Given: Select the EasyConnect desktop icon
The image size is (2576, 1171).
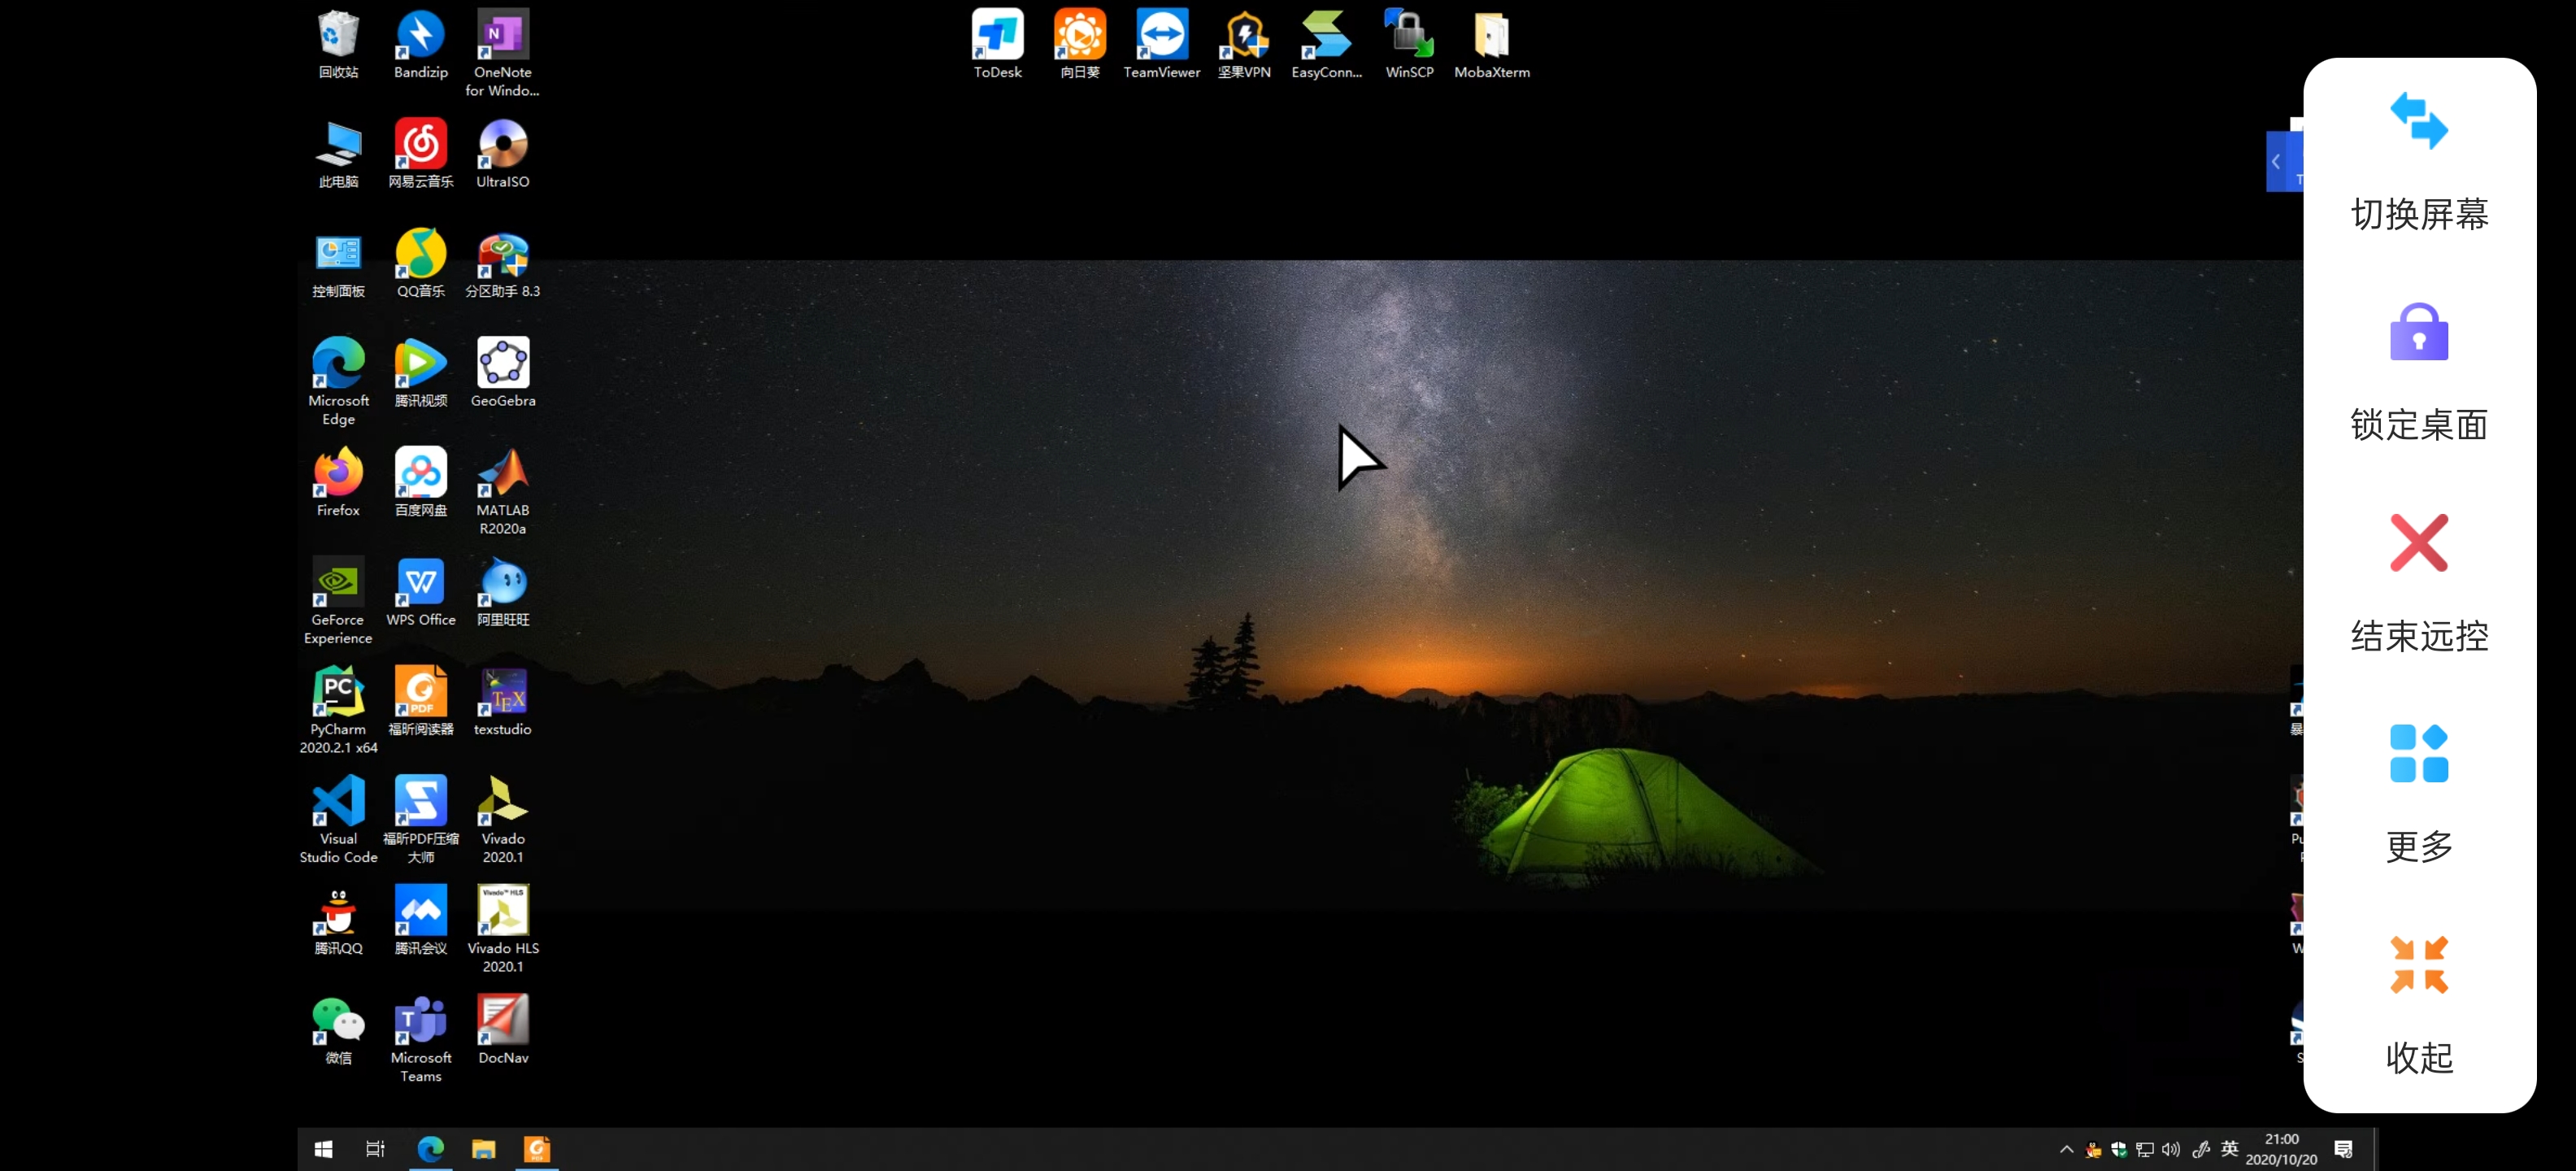Looking at the screenshot, I should point(1325,44).
